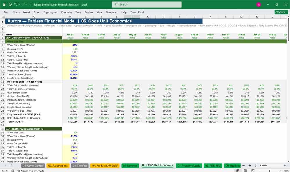Image resolution: width=290 pixels, height=172 pixels.
Task: Open the Help ribbon tab
Action: [124, 12]
